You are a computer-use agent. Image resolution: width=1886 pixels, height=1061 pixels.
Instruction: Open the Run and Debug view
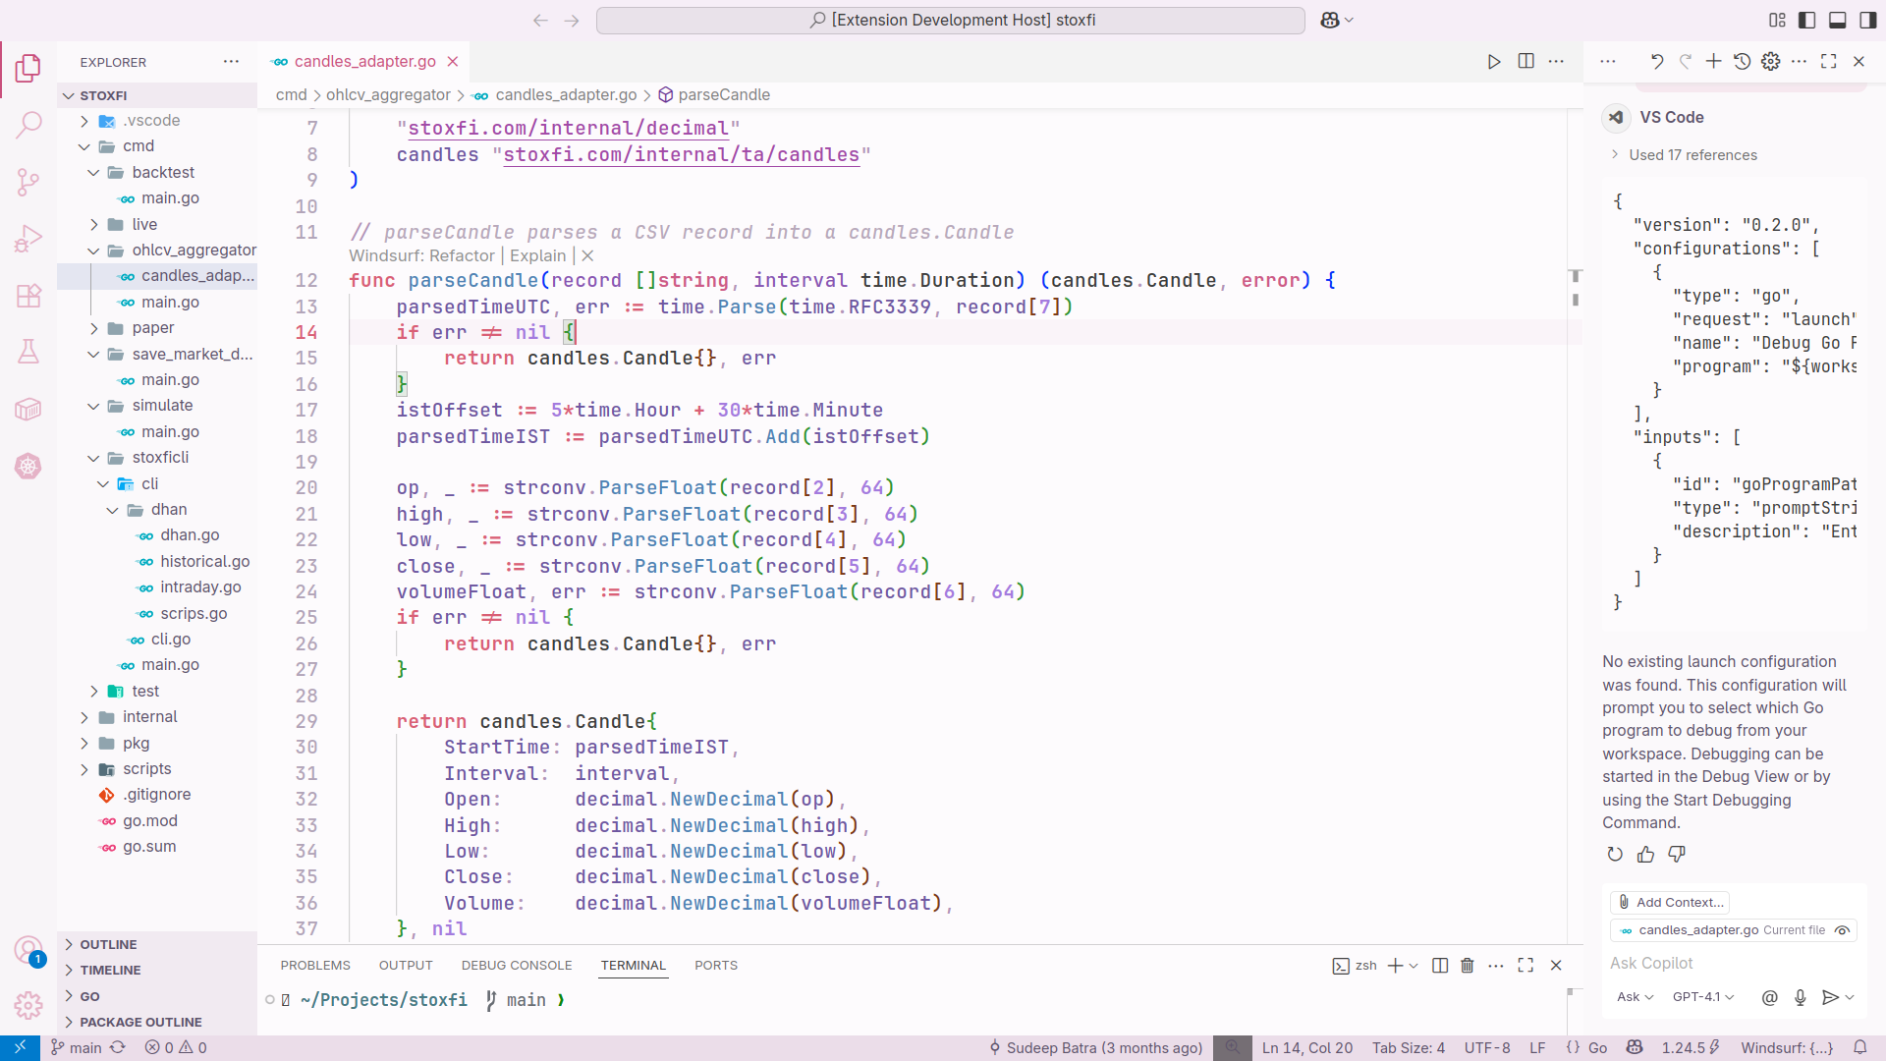pyautogui.click(x=28, y=239)
